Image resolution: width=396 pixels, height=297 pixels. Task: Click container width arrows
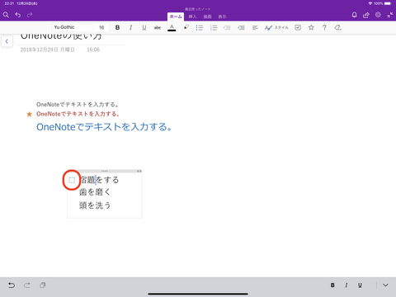139,171
